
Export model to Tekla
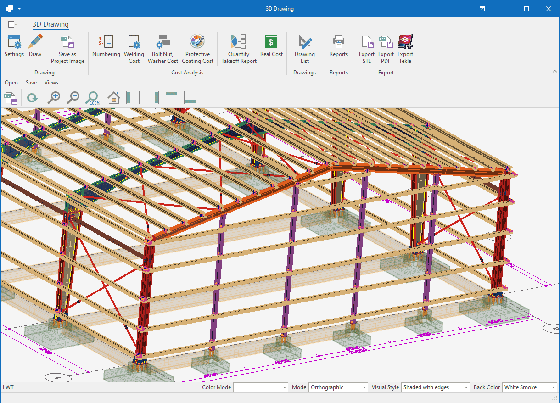click(x=405, y=49)
